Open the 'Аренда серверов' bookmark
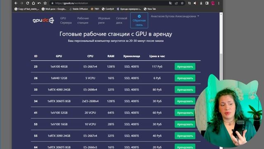This screenshot has width=264, height=149. [129, 9]
